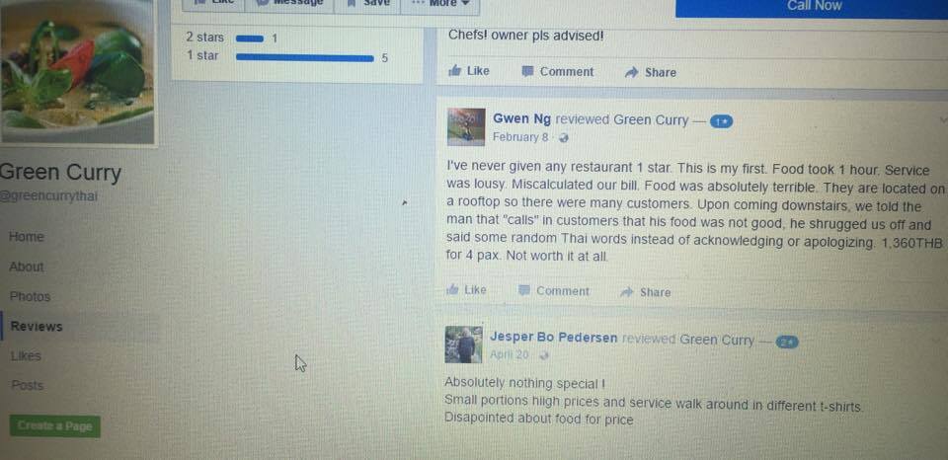
Task: Like the top review ending 'owner pls advised'
Action: point(468,71)
